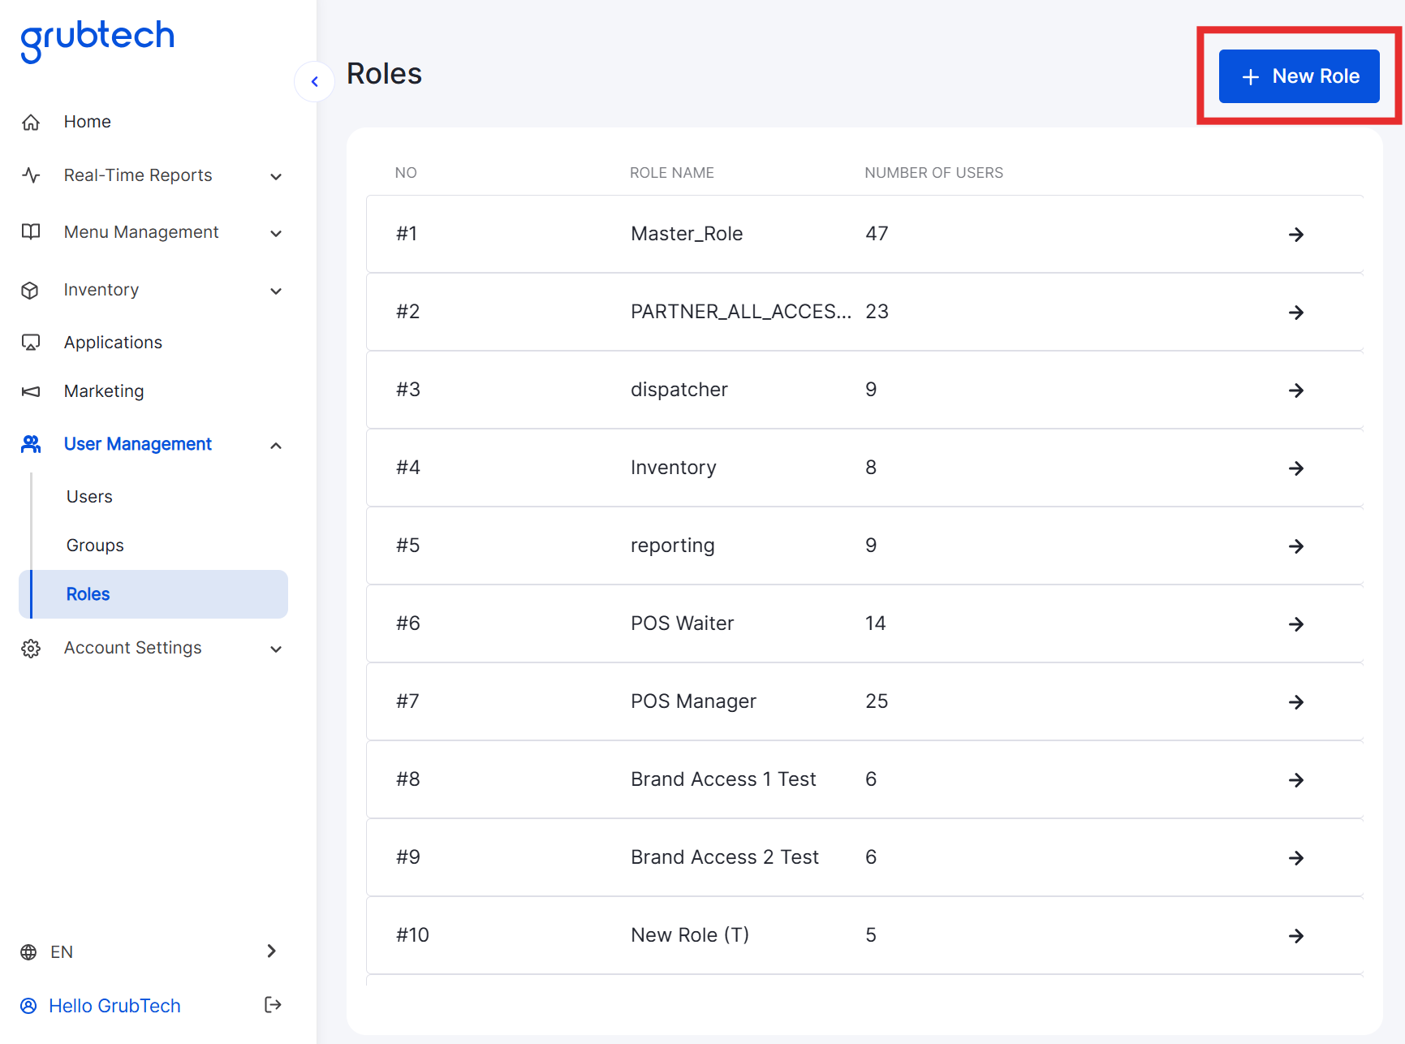Click plus icon in New Role button
The image size is (1405, 1044).
(1251, 76)
